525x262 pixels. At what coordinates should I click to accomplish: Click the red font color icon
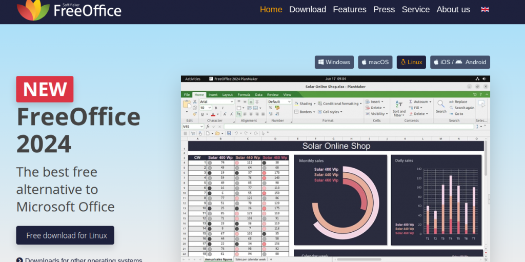tap(213, 114)
